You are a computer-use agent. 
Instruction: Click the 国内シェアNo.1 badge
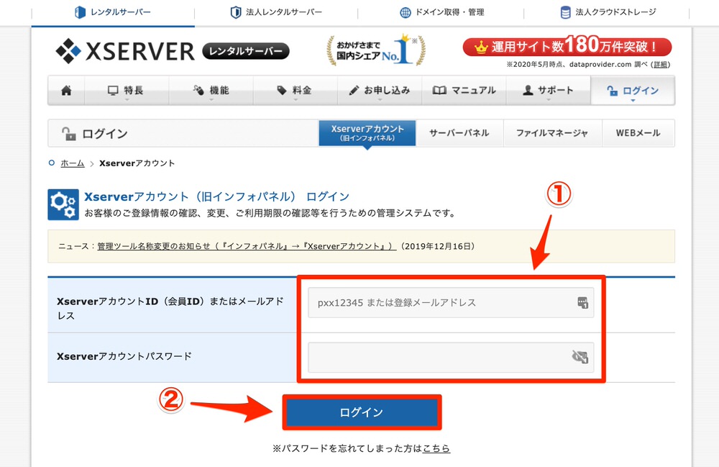(x=376, y=50)
